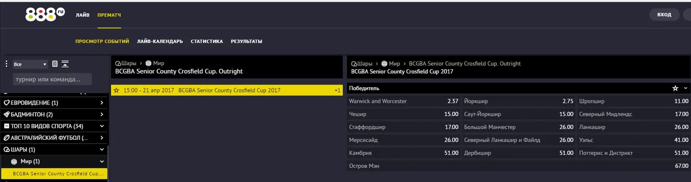Bet on Остров Мэн at 67.00
Image resolution: width=691 pixels, height=182 pixels.
pos(519,166)
